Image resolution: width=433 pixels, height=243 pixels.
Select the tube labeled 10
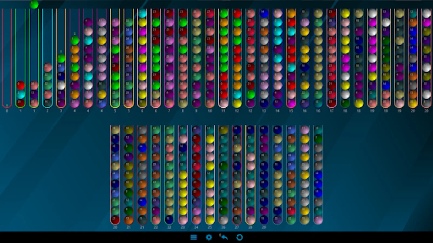210,58
